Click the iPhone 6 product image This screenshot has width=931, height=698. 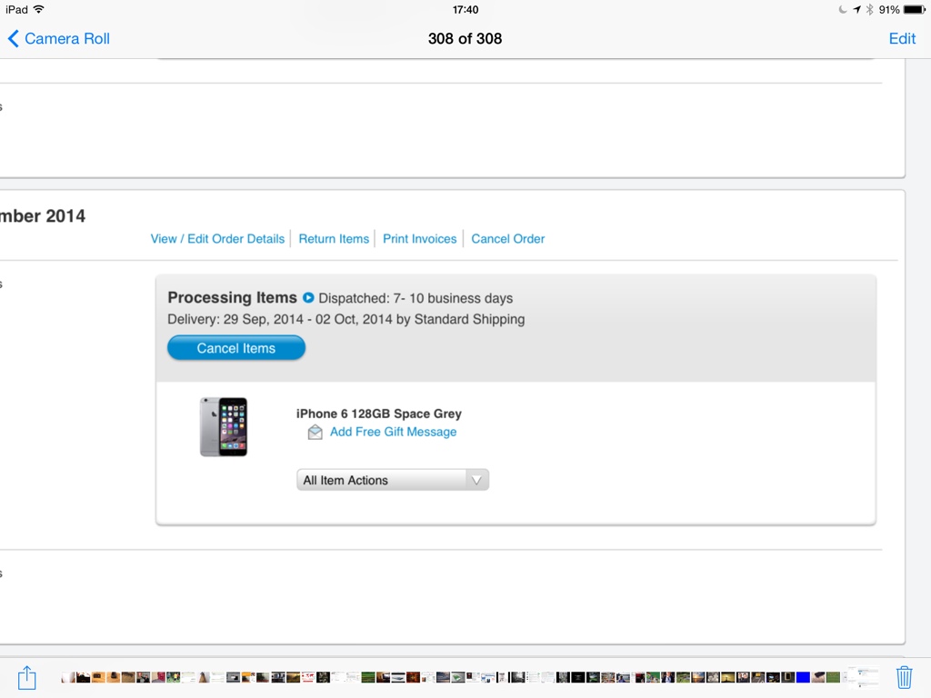pos(224,427)
